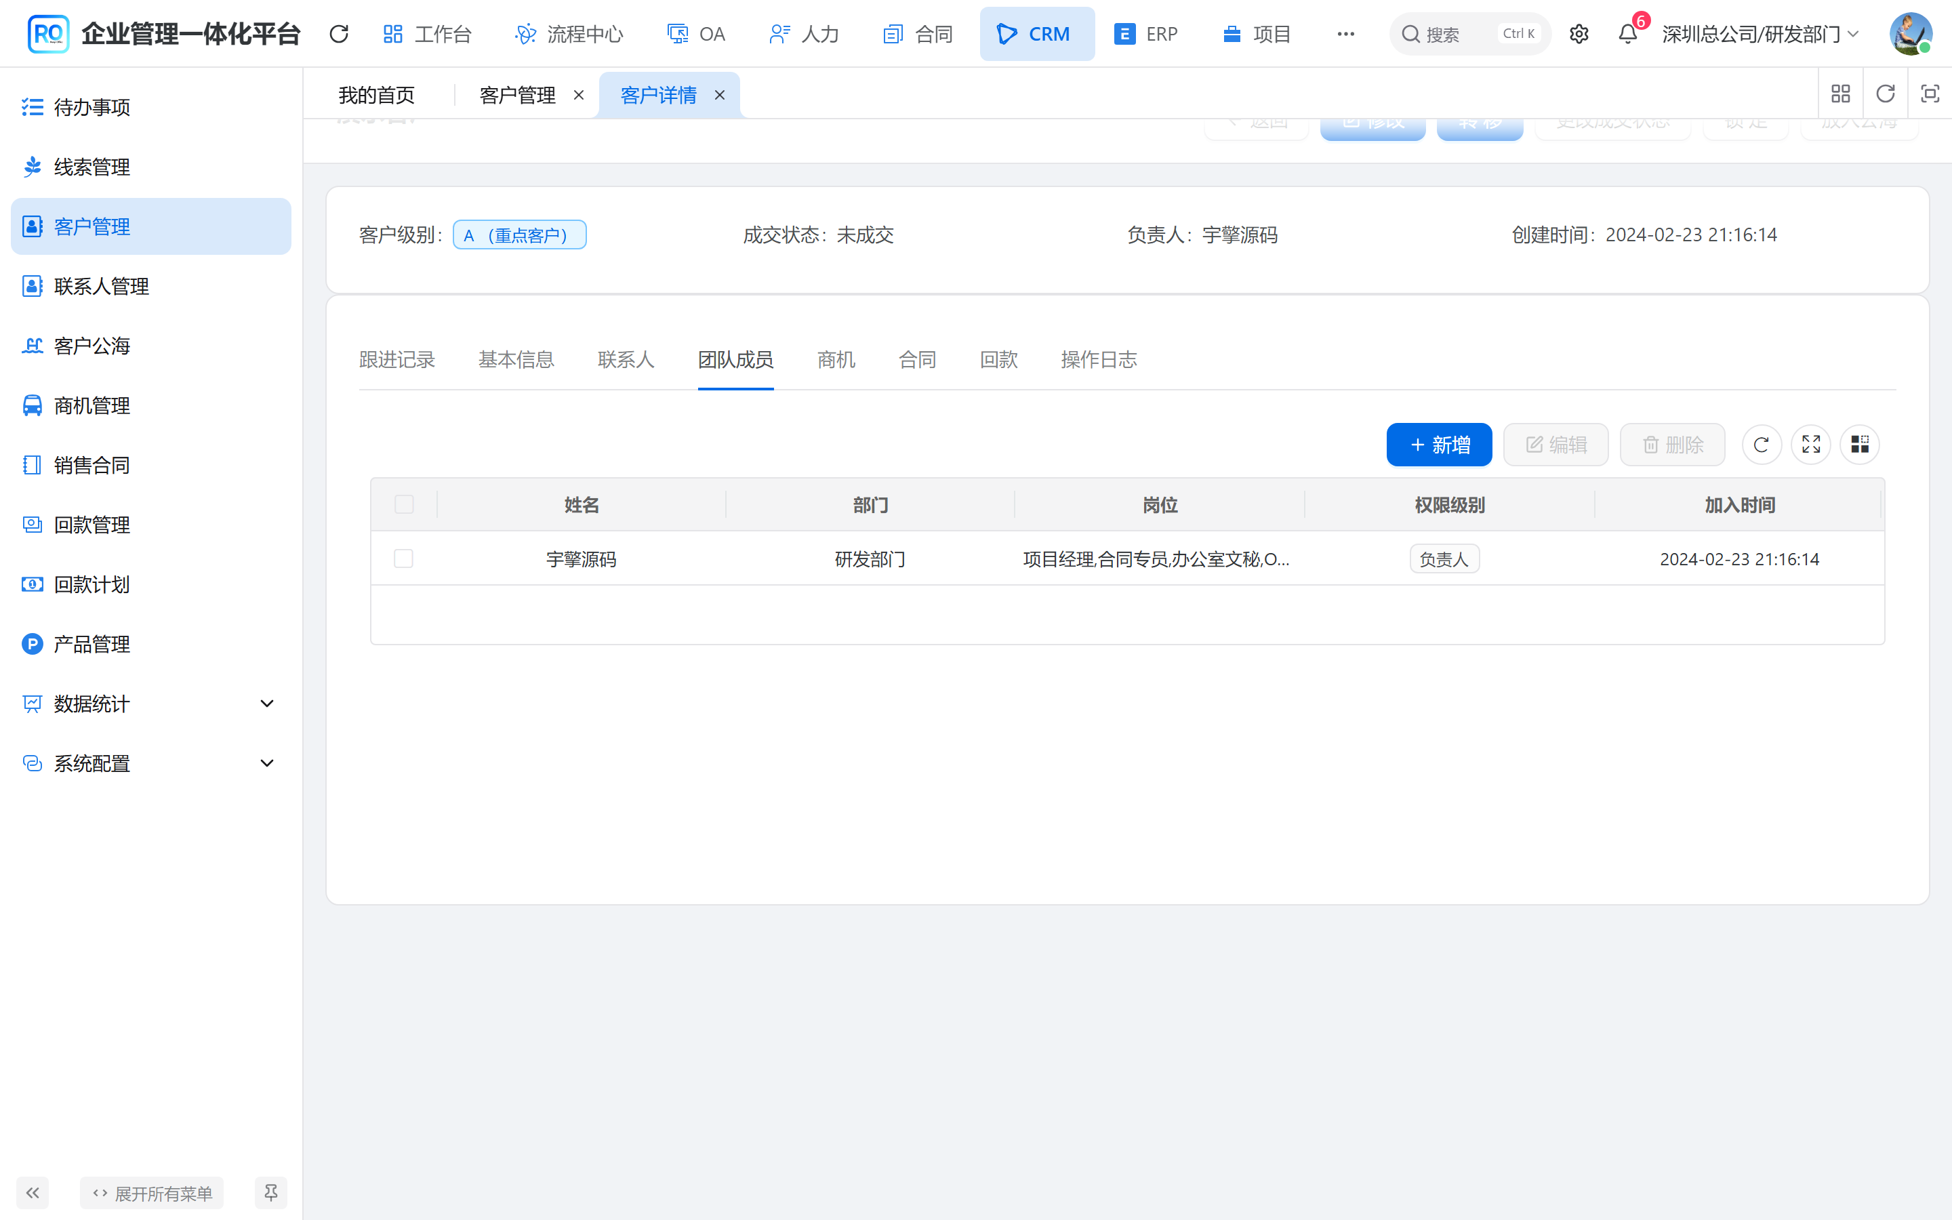Viewport: 1952px width, 1220px height.
Task: Collapse the sidebar with double-arrow icon
Action: click(33, 1193)
